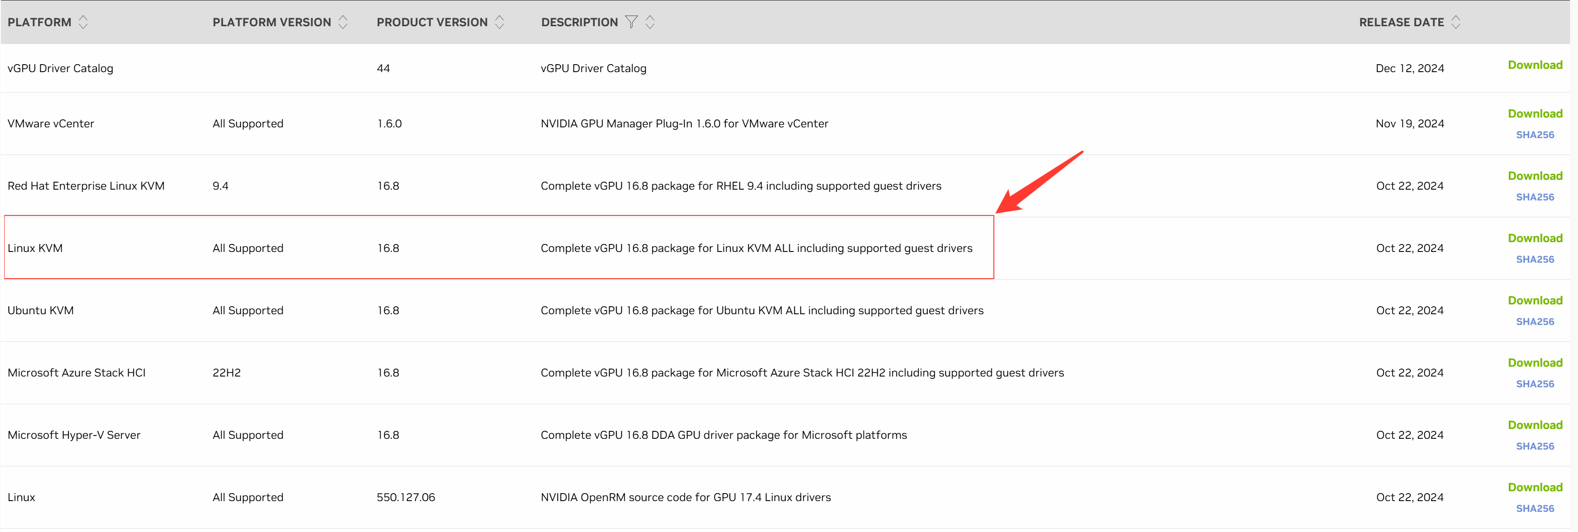Click Description column sort arrows
This screenshot has height=532, width=1578.
(x=650, y=22)
